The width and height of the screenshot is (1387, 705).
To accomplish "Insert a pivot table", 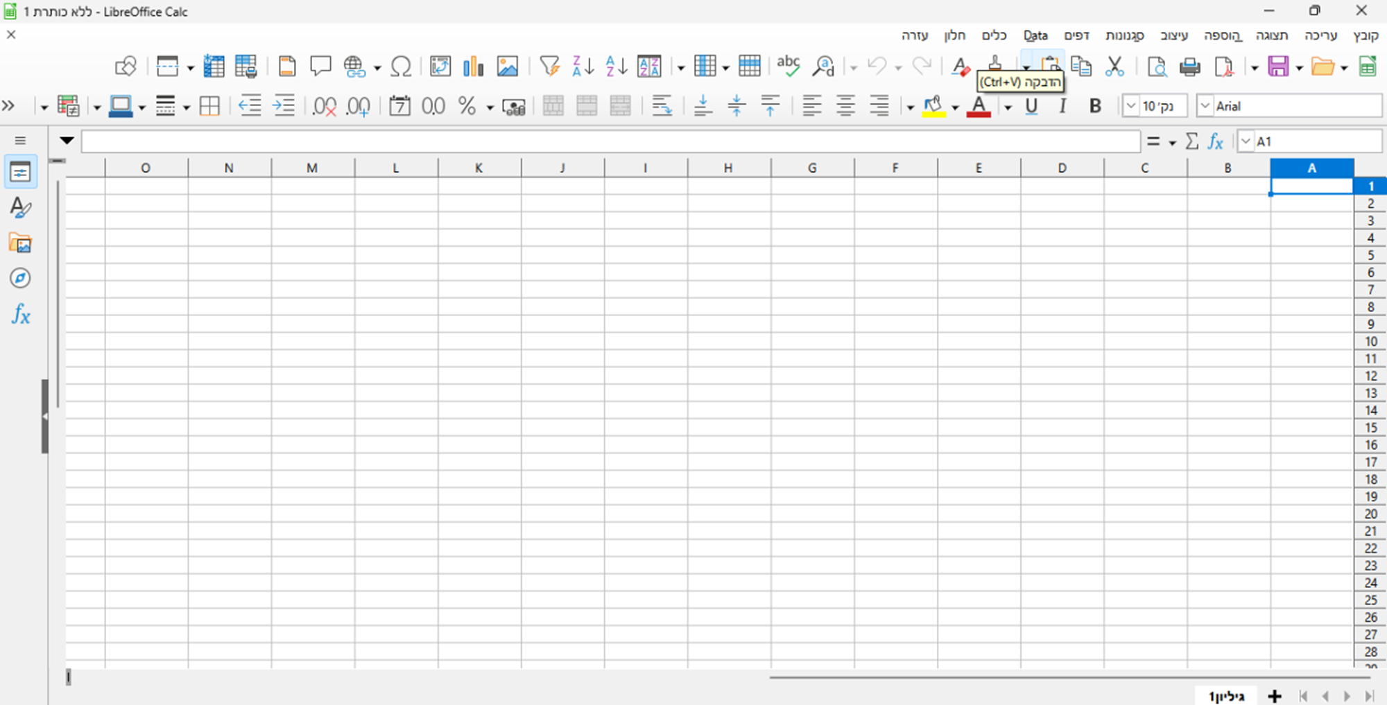I will tap(440, 67).
